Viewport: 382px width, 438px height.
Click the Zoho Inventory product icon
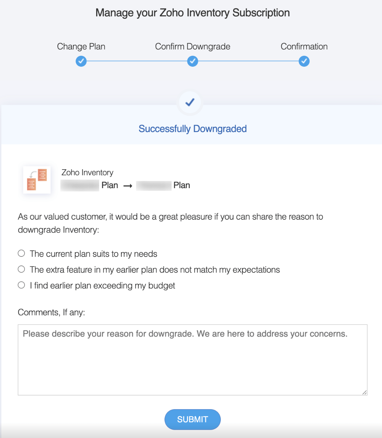pos(37,180)
